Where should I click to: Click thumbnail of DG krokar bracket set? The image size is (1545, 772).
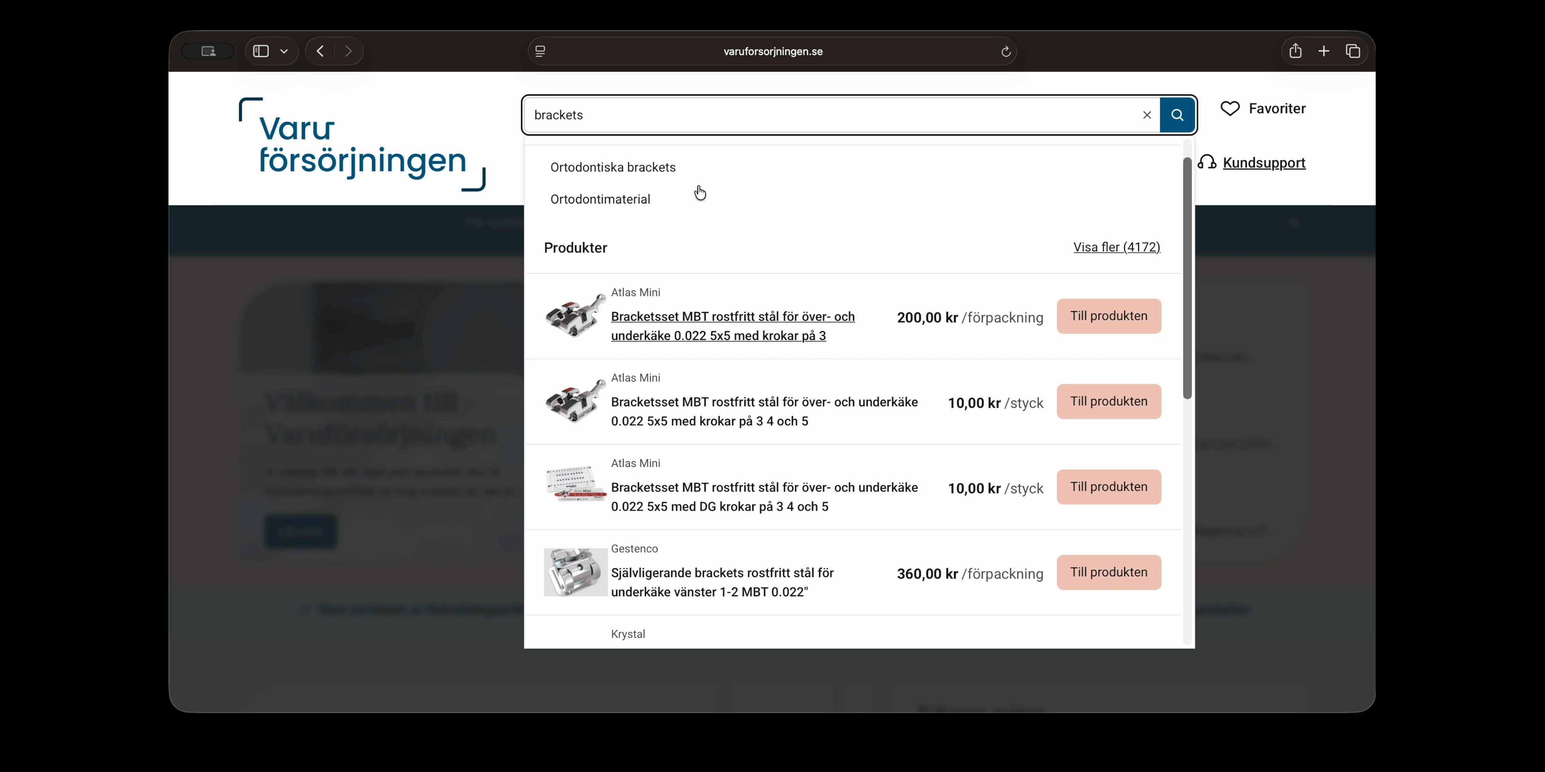575,484
